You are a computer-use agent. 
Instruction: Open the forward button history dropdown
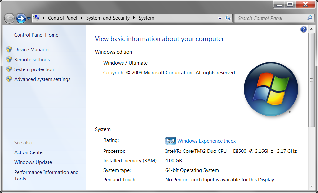click(x=29, y=18)
